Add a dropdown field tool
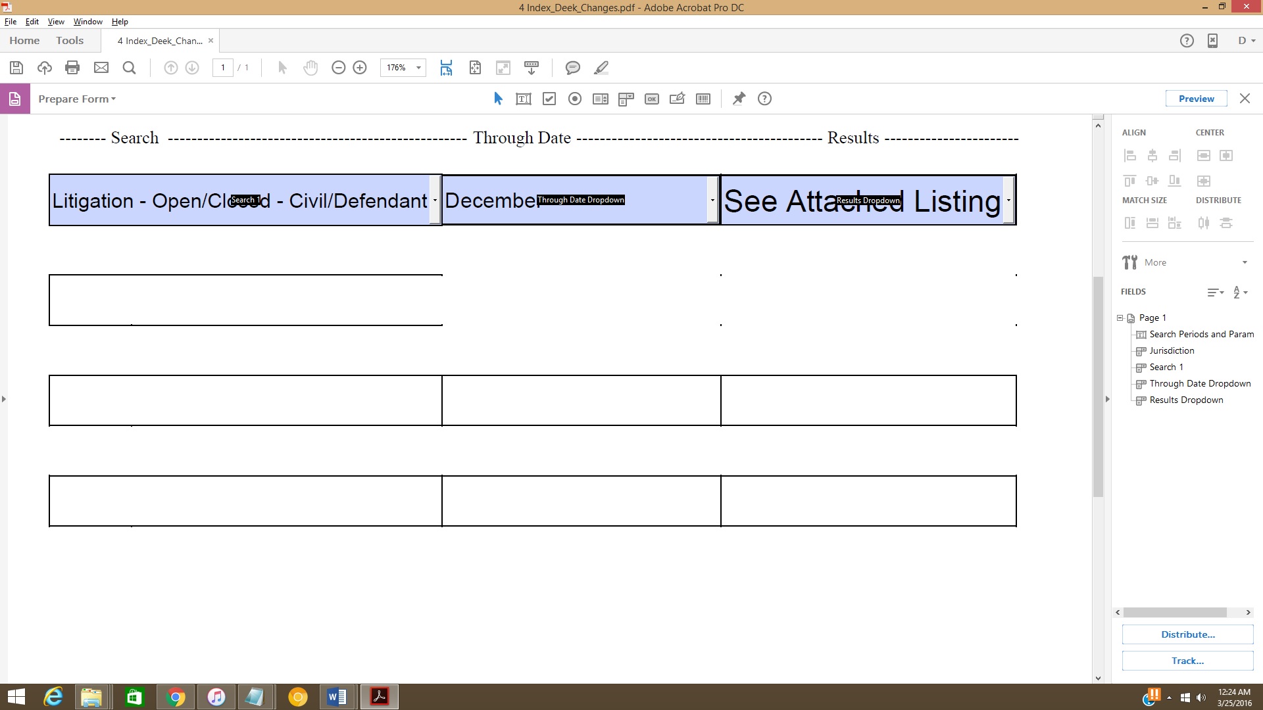The height and width of the screenshot is (710, 1263). point(626,99)
